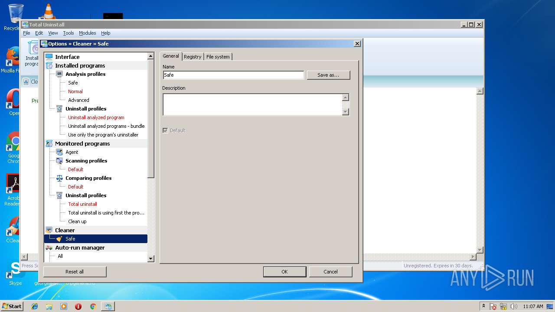This screenshot has height=312, width=555.
Task: Switch to the General tab
Action: pos(171,56)
